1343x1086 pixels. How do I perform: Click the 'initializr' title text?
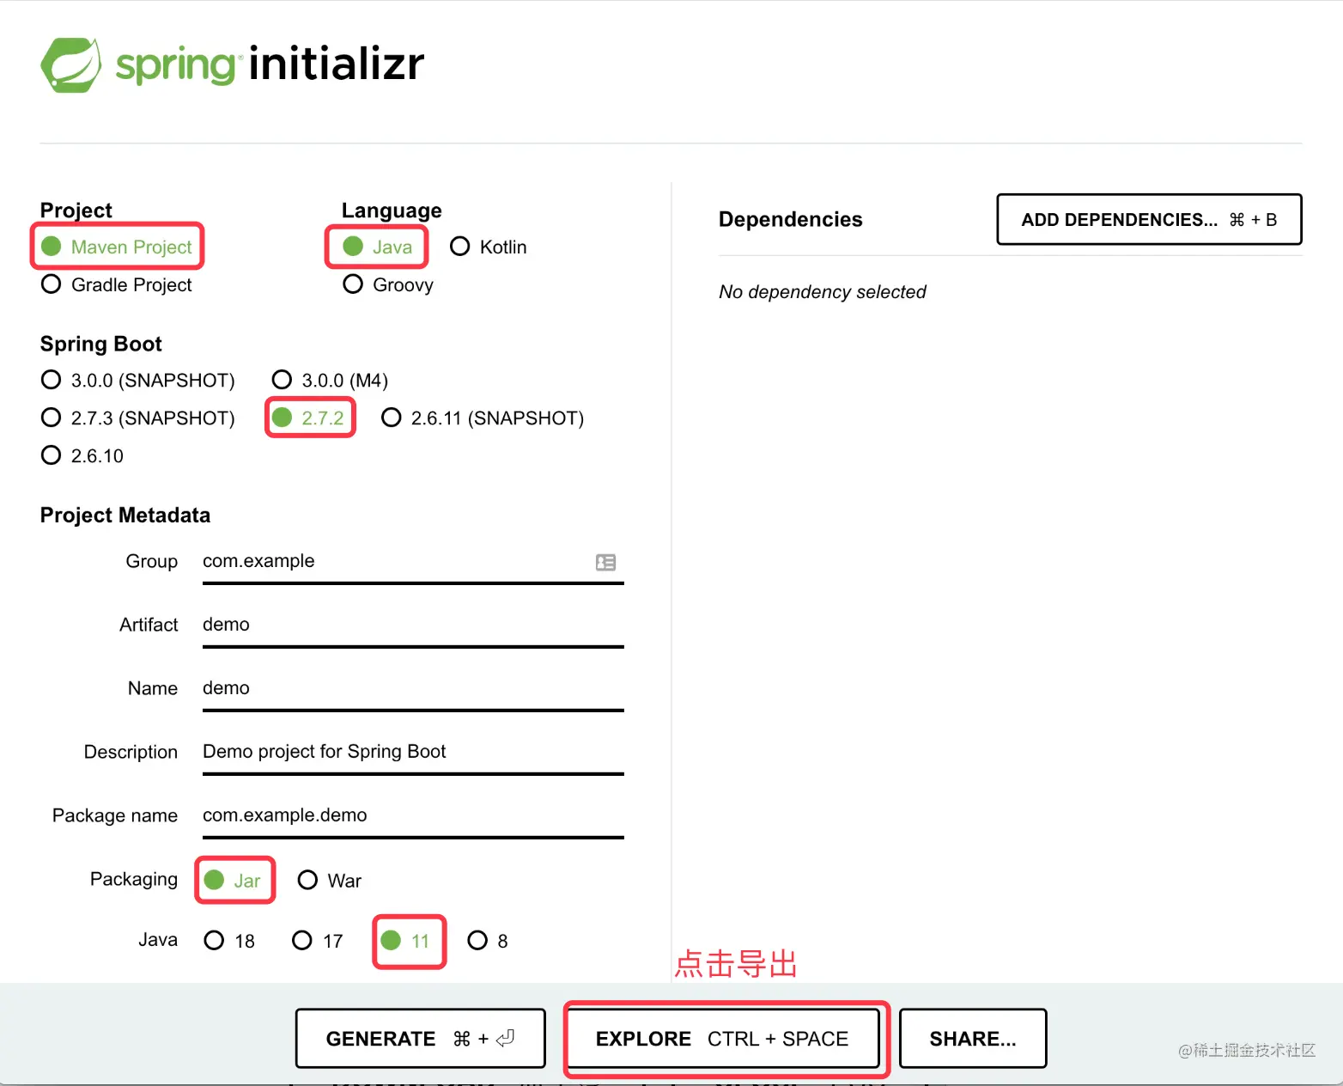pos(337,64)
